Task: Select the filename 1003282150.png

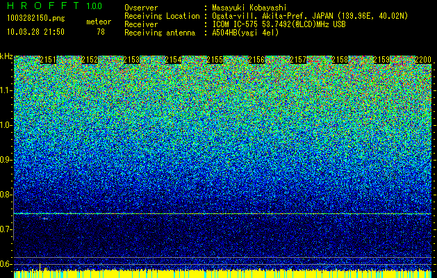Action: click(36, 19)
